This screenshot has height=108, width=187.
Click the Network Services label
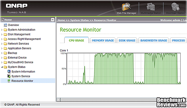[18, 44]
